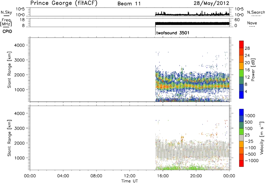This screenshot has width=265, height=183.
Task: Click Slant Range axis title of velocity panel
Action: click(x=9, y=138)
